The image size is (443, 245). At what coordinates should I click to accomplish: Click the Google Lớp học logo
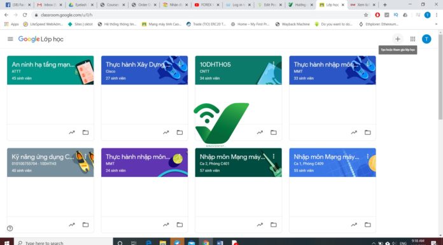pos(41,39)
